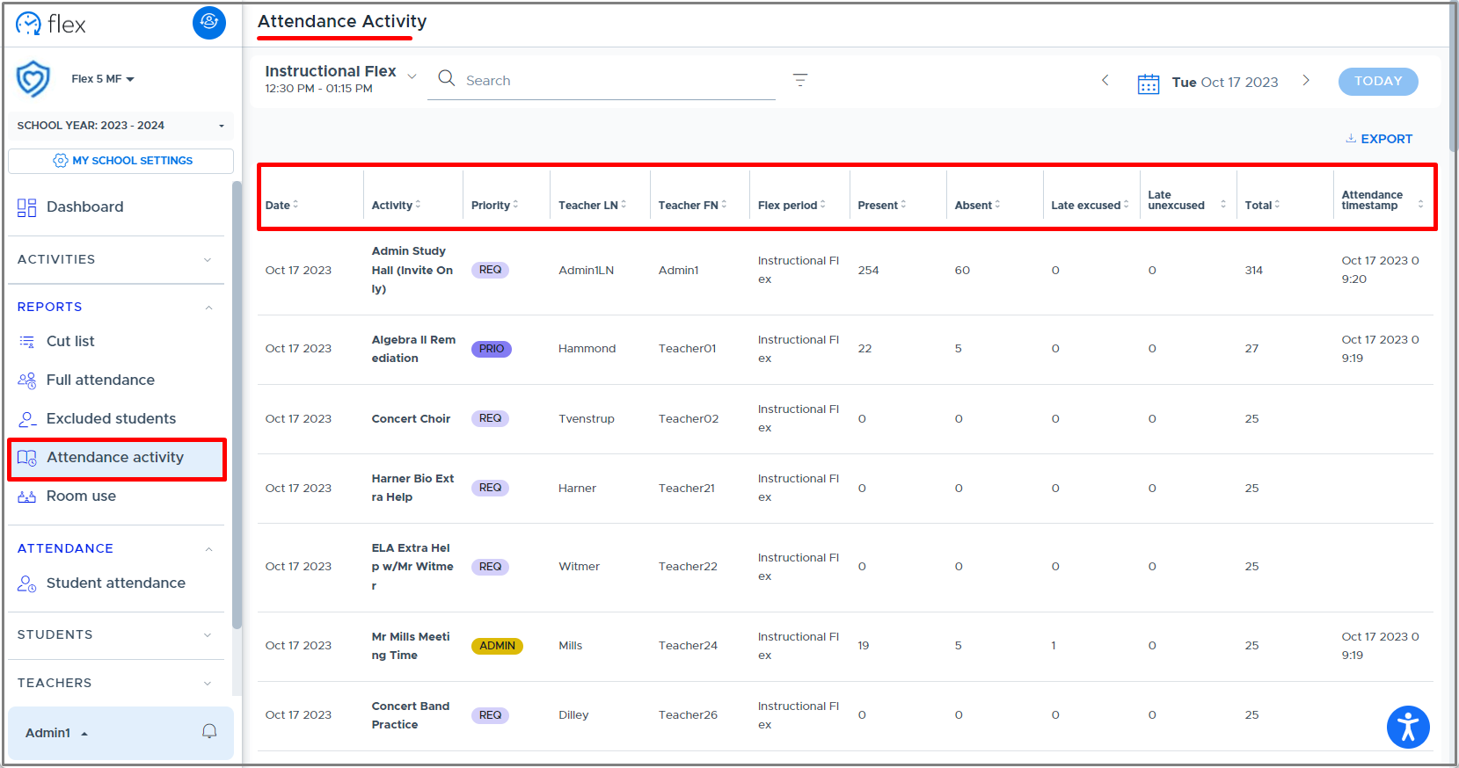Click the Student attendance icon
1459x768 pixels.
tap(27, 583)
